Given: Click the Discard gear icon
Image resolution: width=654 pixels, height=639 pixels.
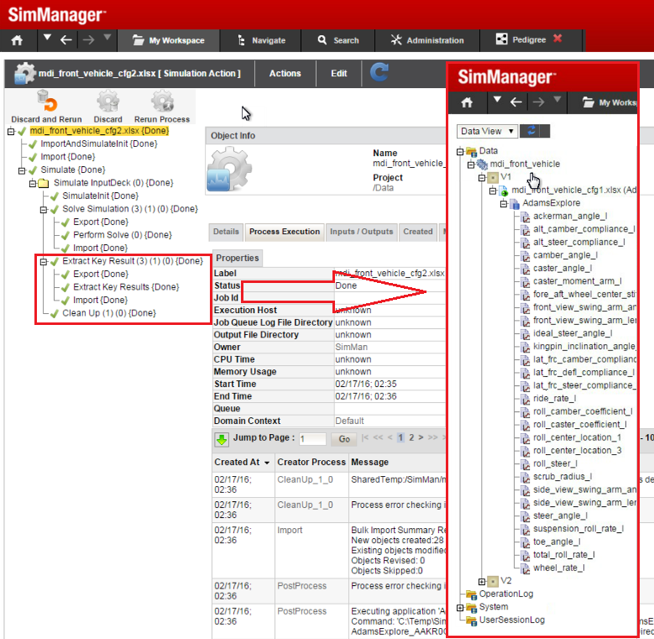Looking at the screenshot, I should point(108,102).
